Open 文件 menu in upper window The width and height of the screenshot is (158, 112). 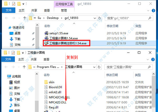pyautogui.click(x=9, y=10)
